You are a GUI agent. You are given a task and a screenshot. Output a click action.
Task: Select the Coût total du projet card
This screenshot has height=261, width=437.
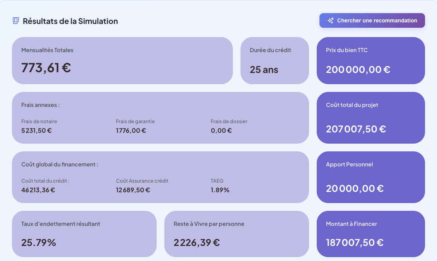[370, 117]
